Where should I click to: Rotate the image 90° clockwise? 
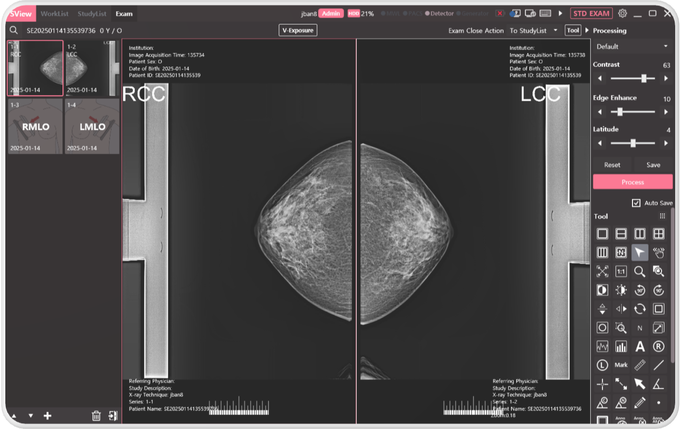(659, 290)
